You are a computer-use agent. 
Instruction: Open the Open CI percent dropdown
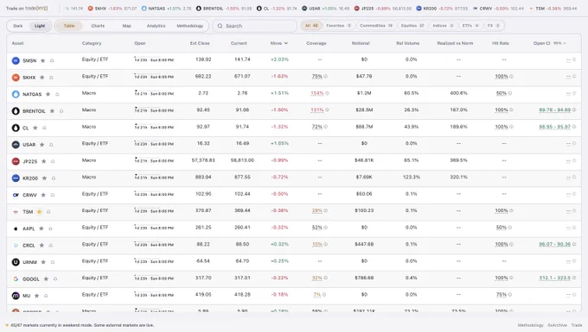559,43
